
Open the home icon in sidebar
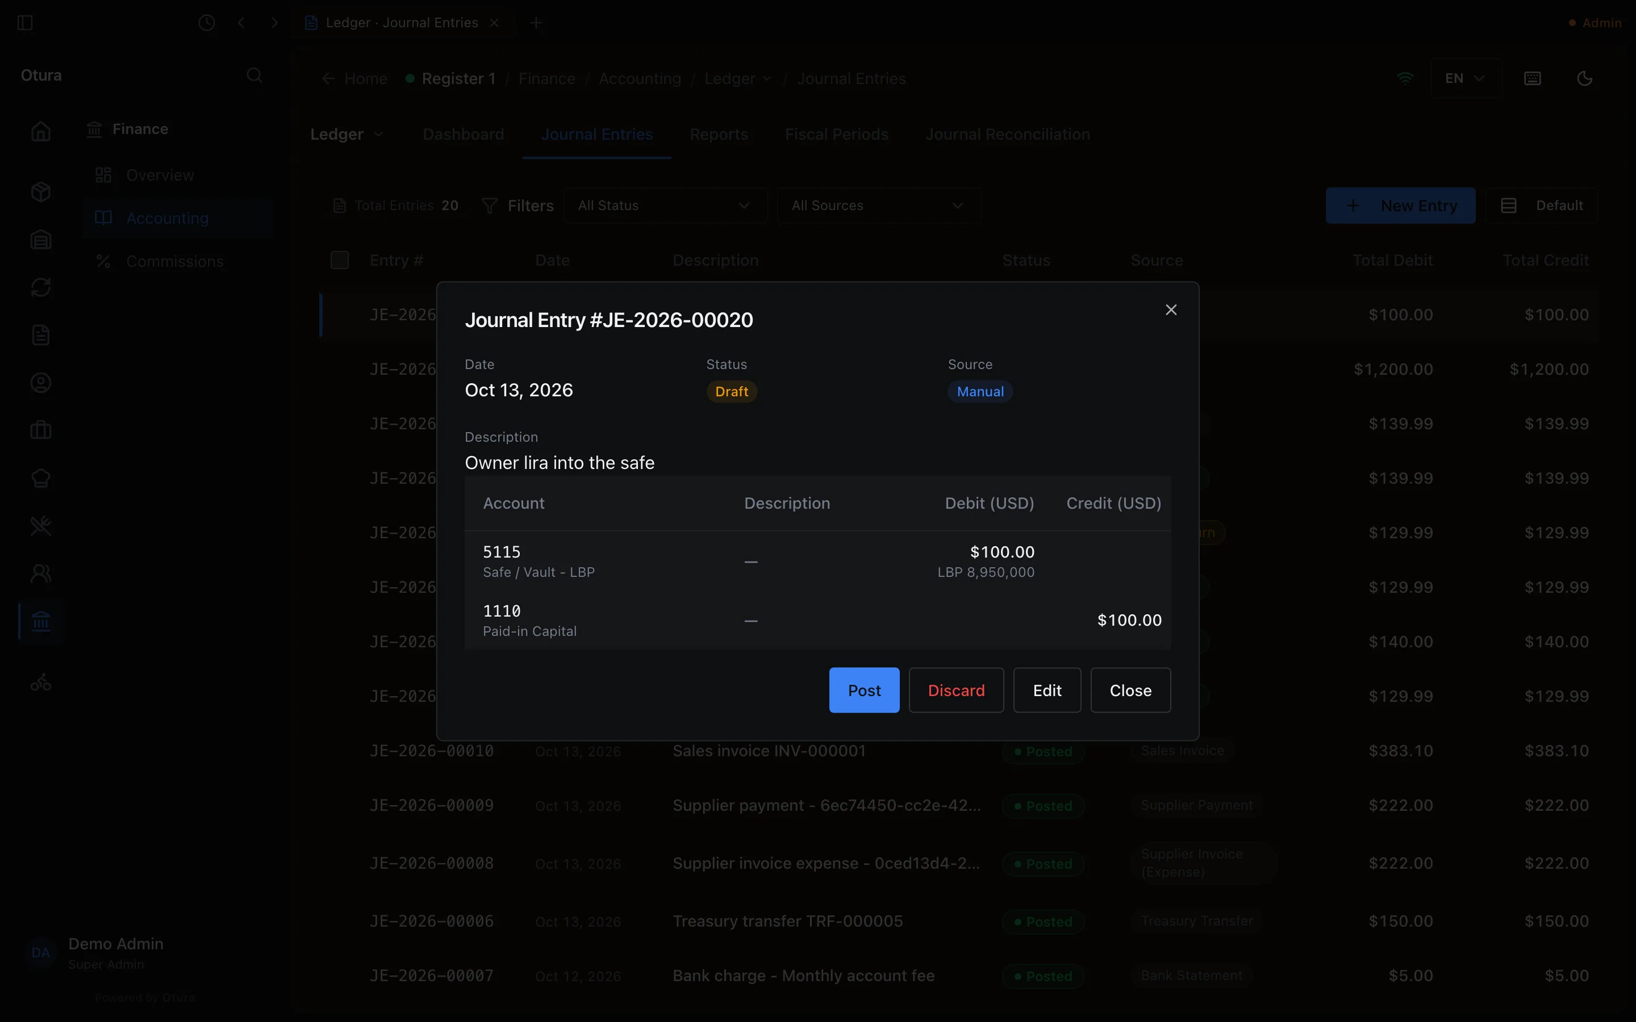pos(40,131)
